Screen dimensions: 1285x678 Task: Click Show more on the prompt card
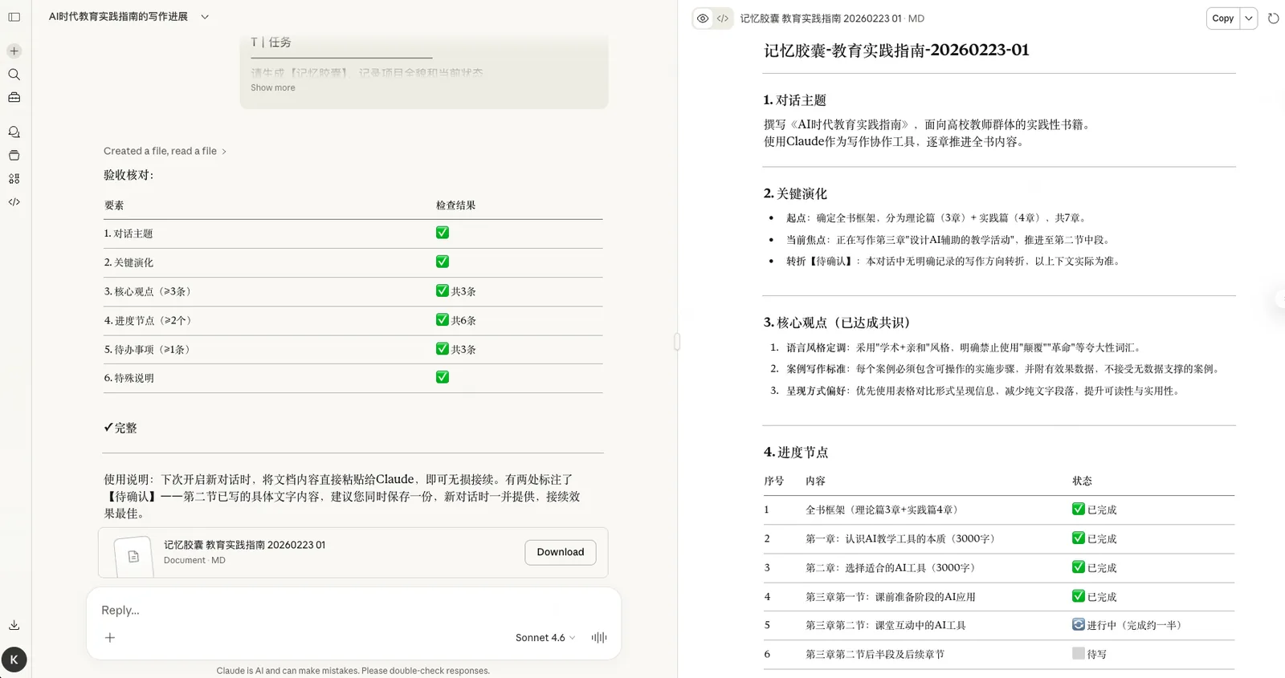(272, 87)
